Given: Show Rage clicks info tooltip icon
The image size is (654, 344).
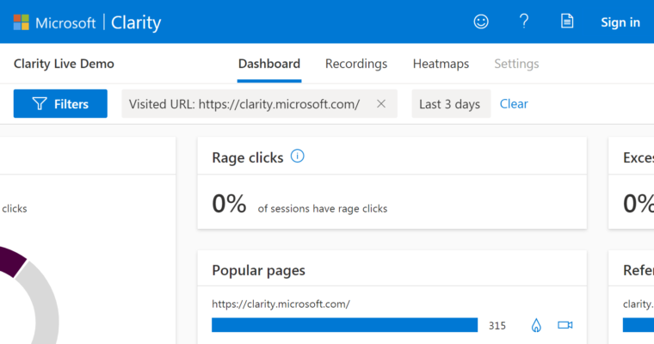Looking at the screenshot, I should click(x=298, y=157).
